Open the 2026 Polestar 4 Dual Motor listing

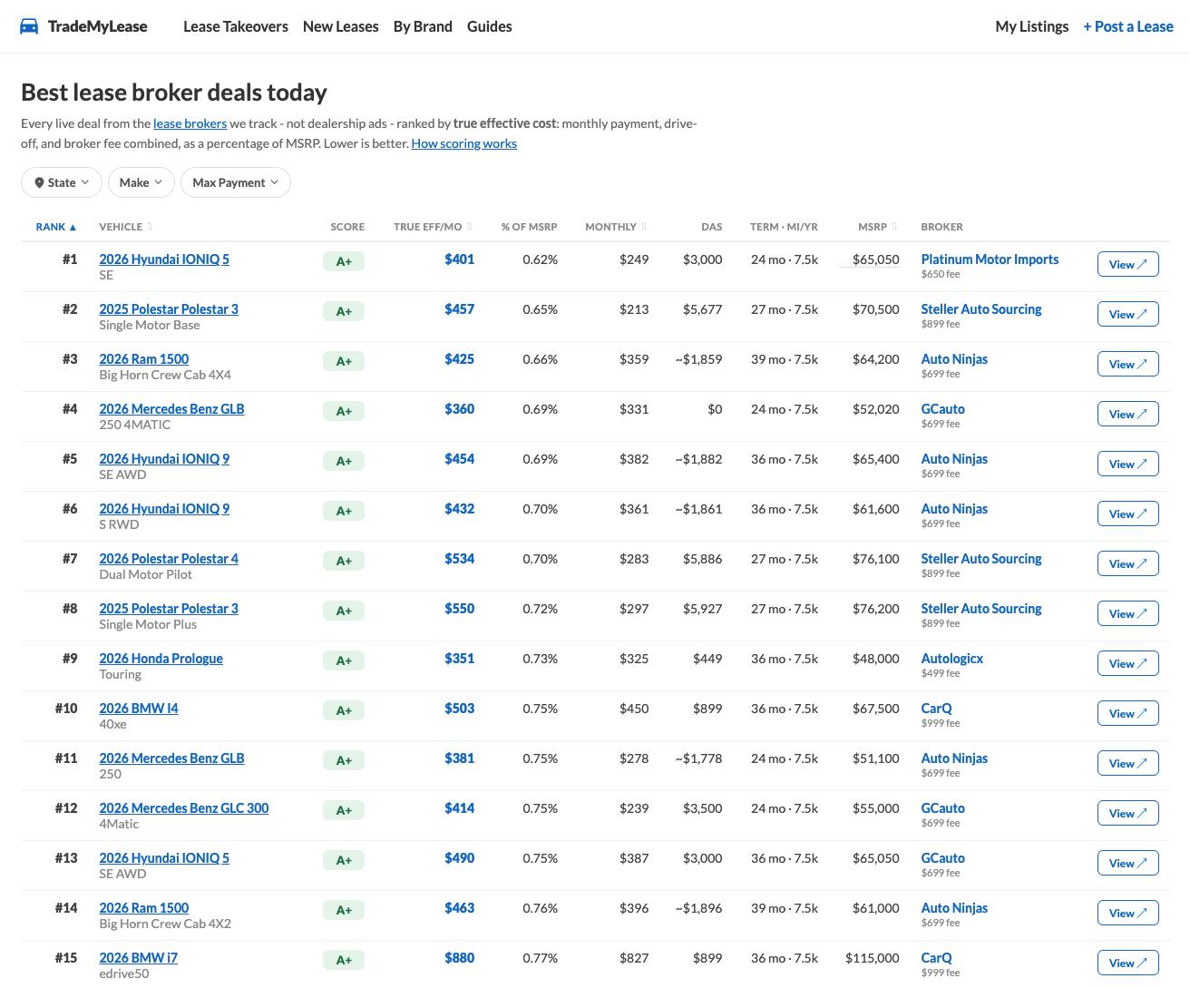169,559
